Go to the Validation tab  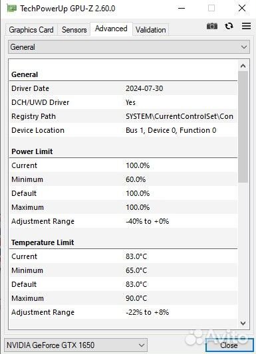click(151, 30)
